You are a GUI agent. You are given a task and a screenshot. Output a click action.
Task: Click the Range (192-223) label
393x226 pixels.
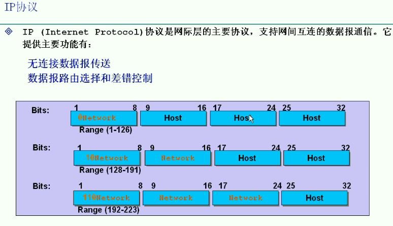pyautogui.click(x=108, y=210)
